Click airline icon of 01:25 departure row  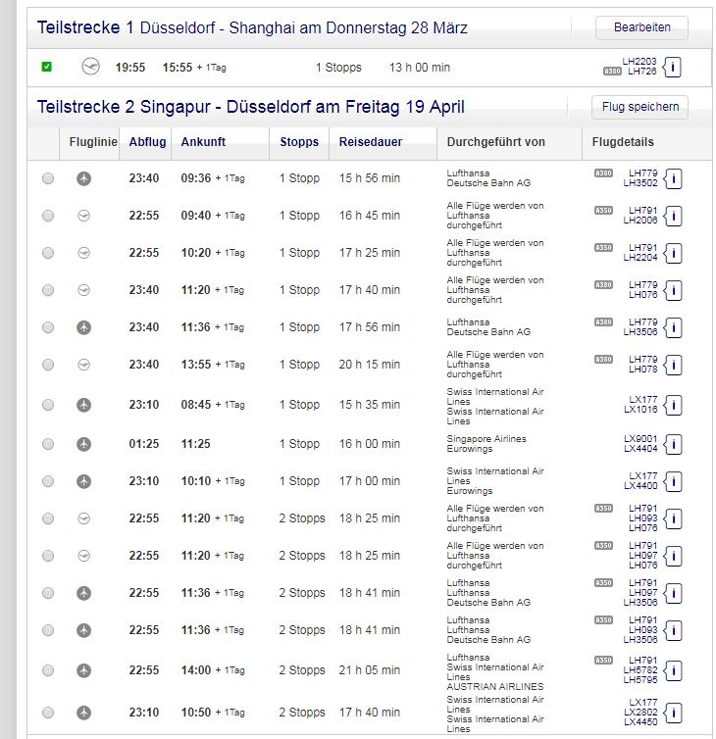tap(83, 444)
